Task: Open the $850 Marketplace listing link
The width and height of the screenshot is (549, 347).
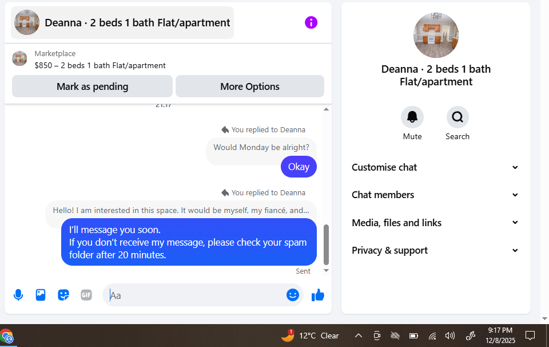Action: click(x=100, y=65)
